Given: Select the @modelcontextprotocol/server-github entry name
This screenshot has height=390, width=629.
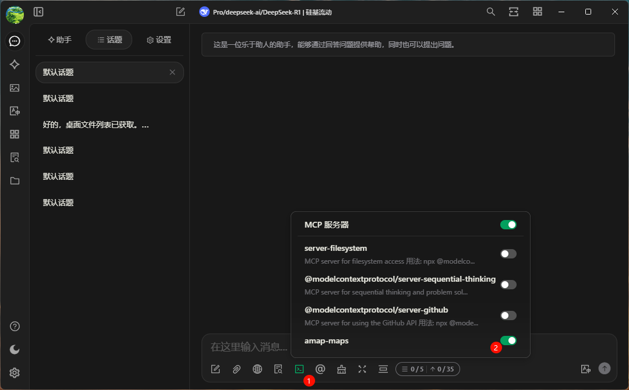Looking at the screenshot, I should [376, 310].
